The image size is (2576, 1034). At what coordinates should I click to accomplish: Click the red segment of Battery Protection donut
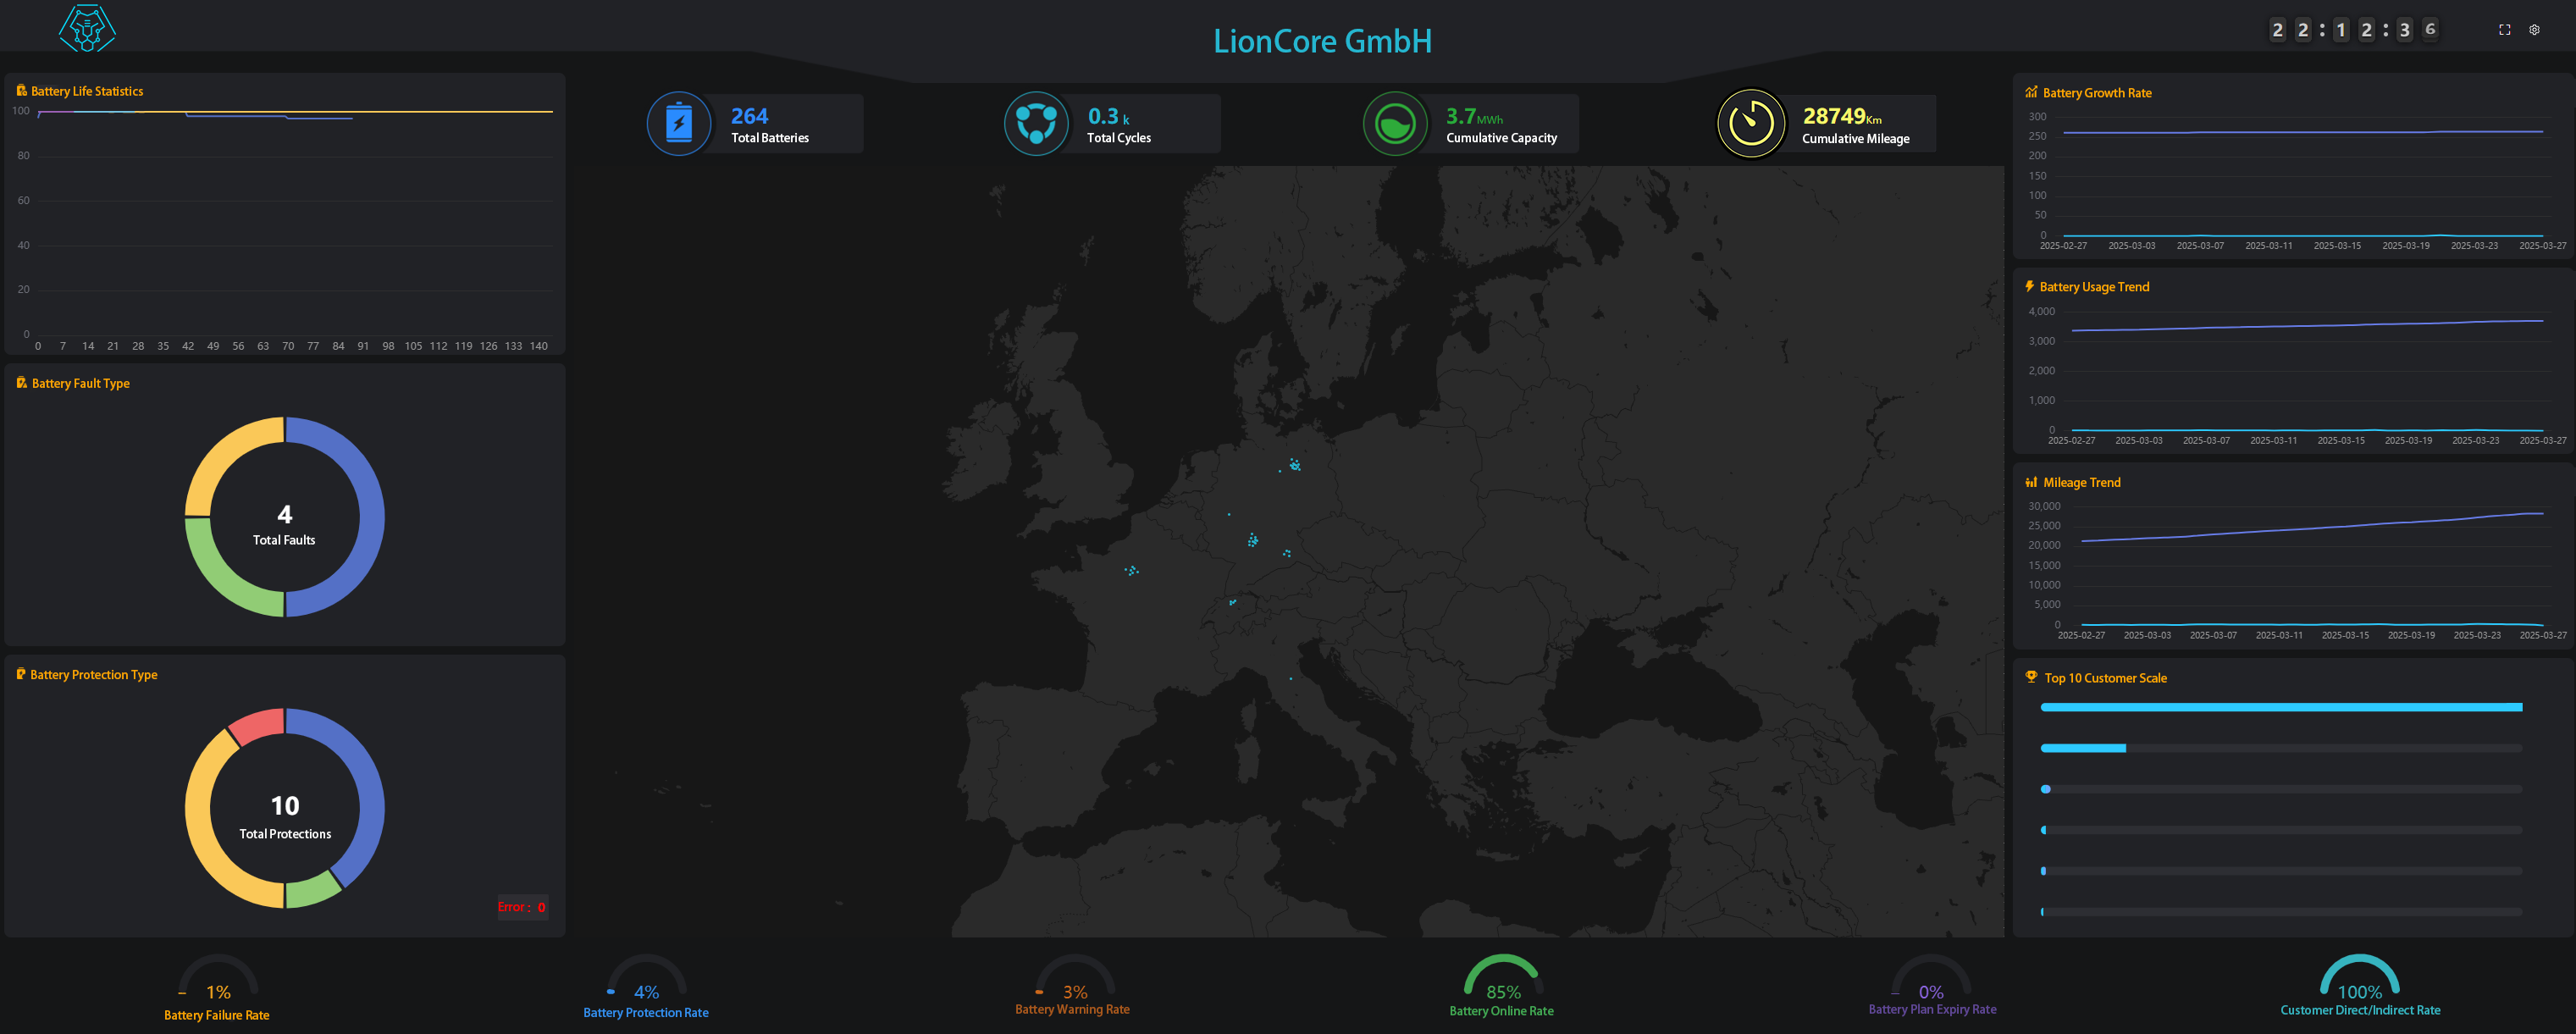click(x=258, y=725)
